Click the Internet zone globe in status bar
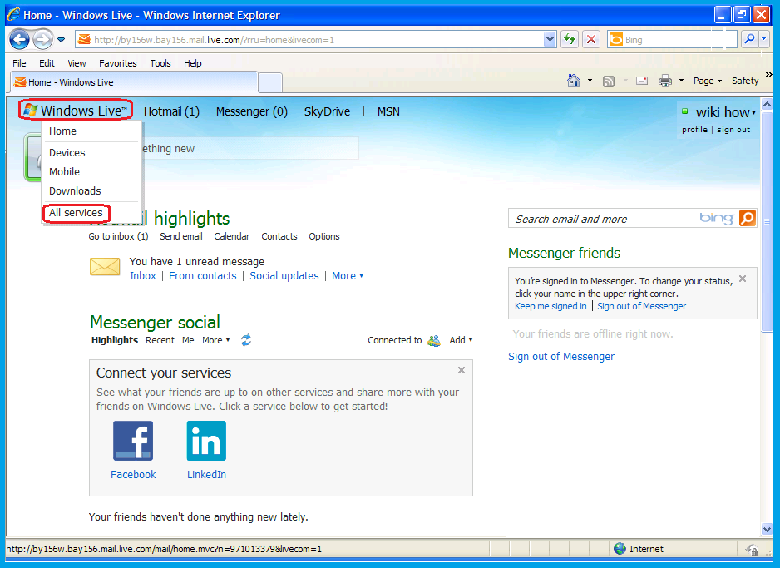 coord(620,549)
